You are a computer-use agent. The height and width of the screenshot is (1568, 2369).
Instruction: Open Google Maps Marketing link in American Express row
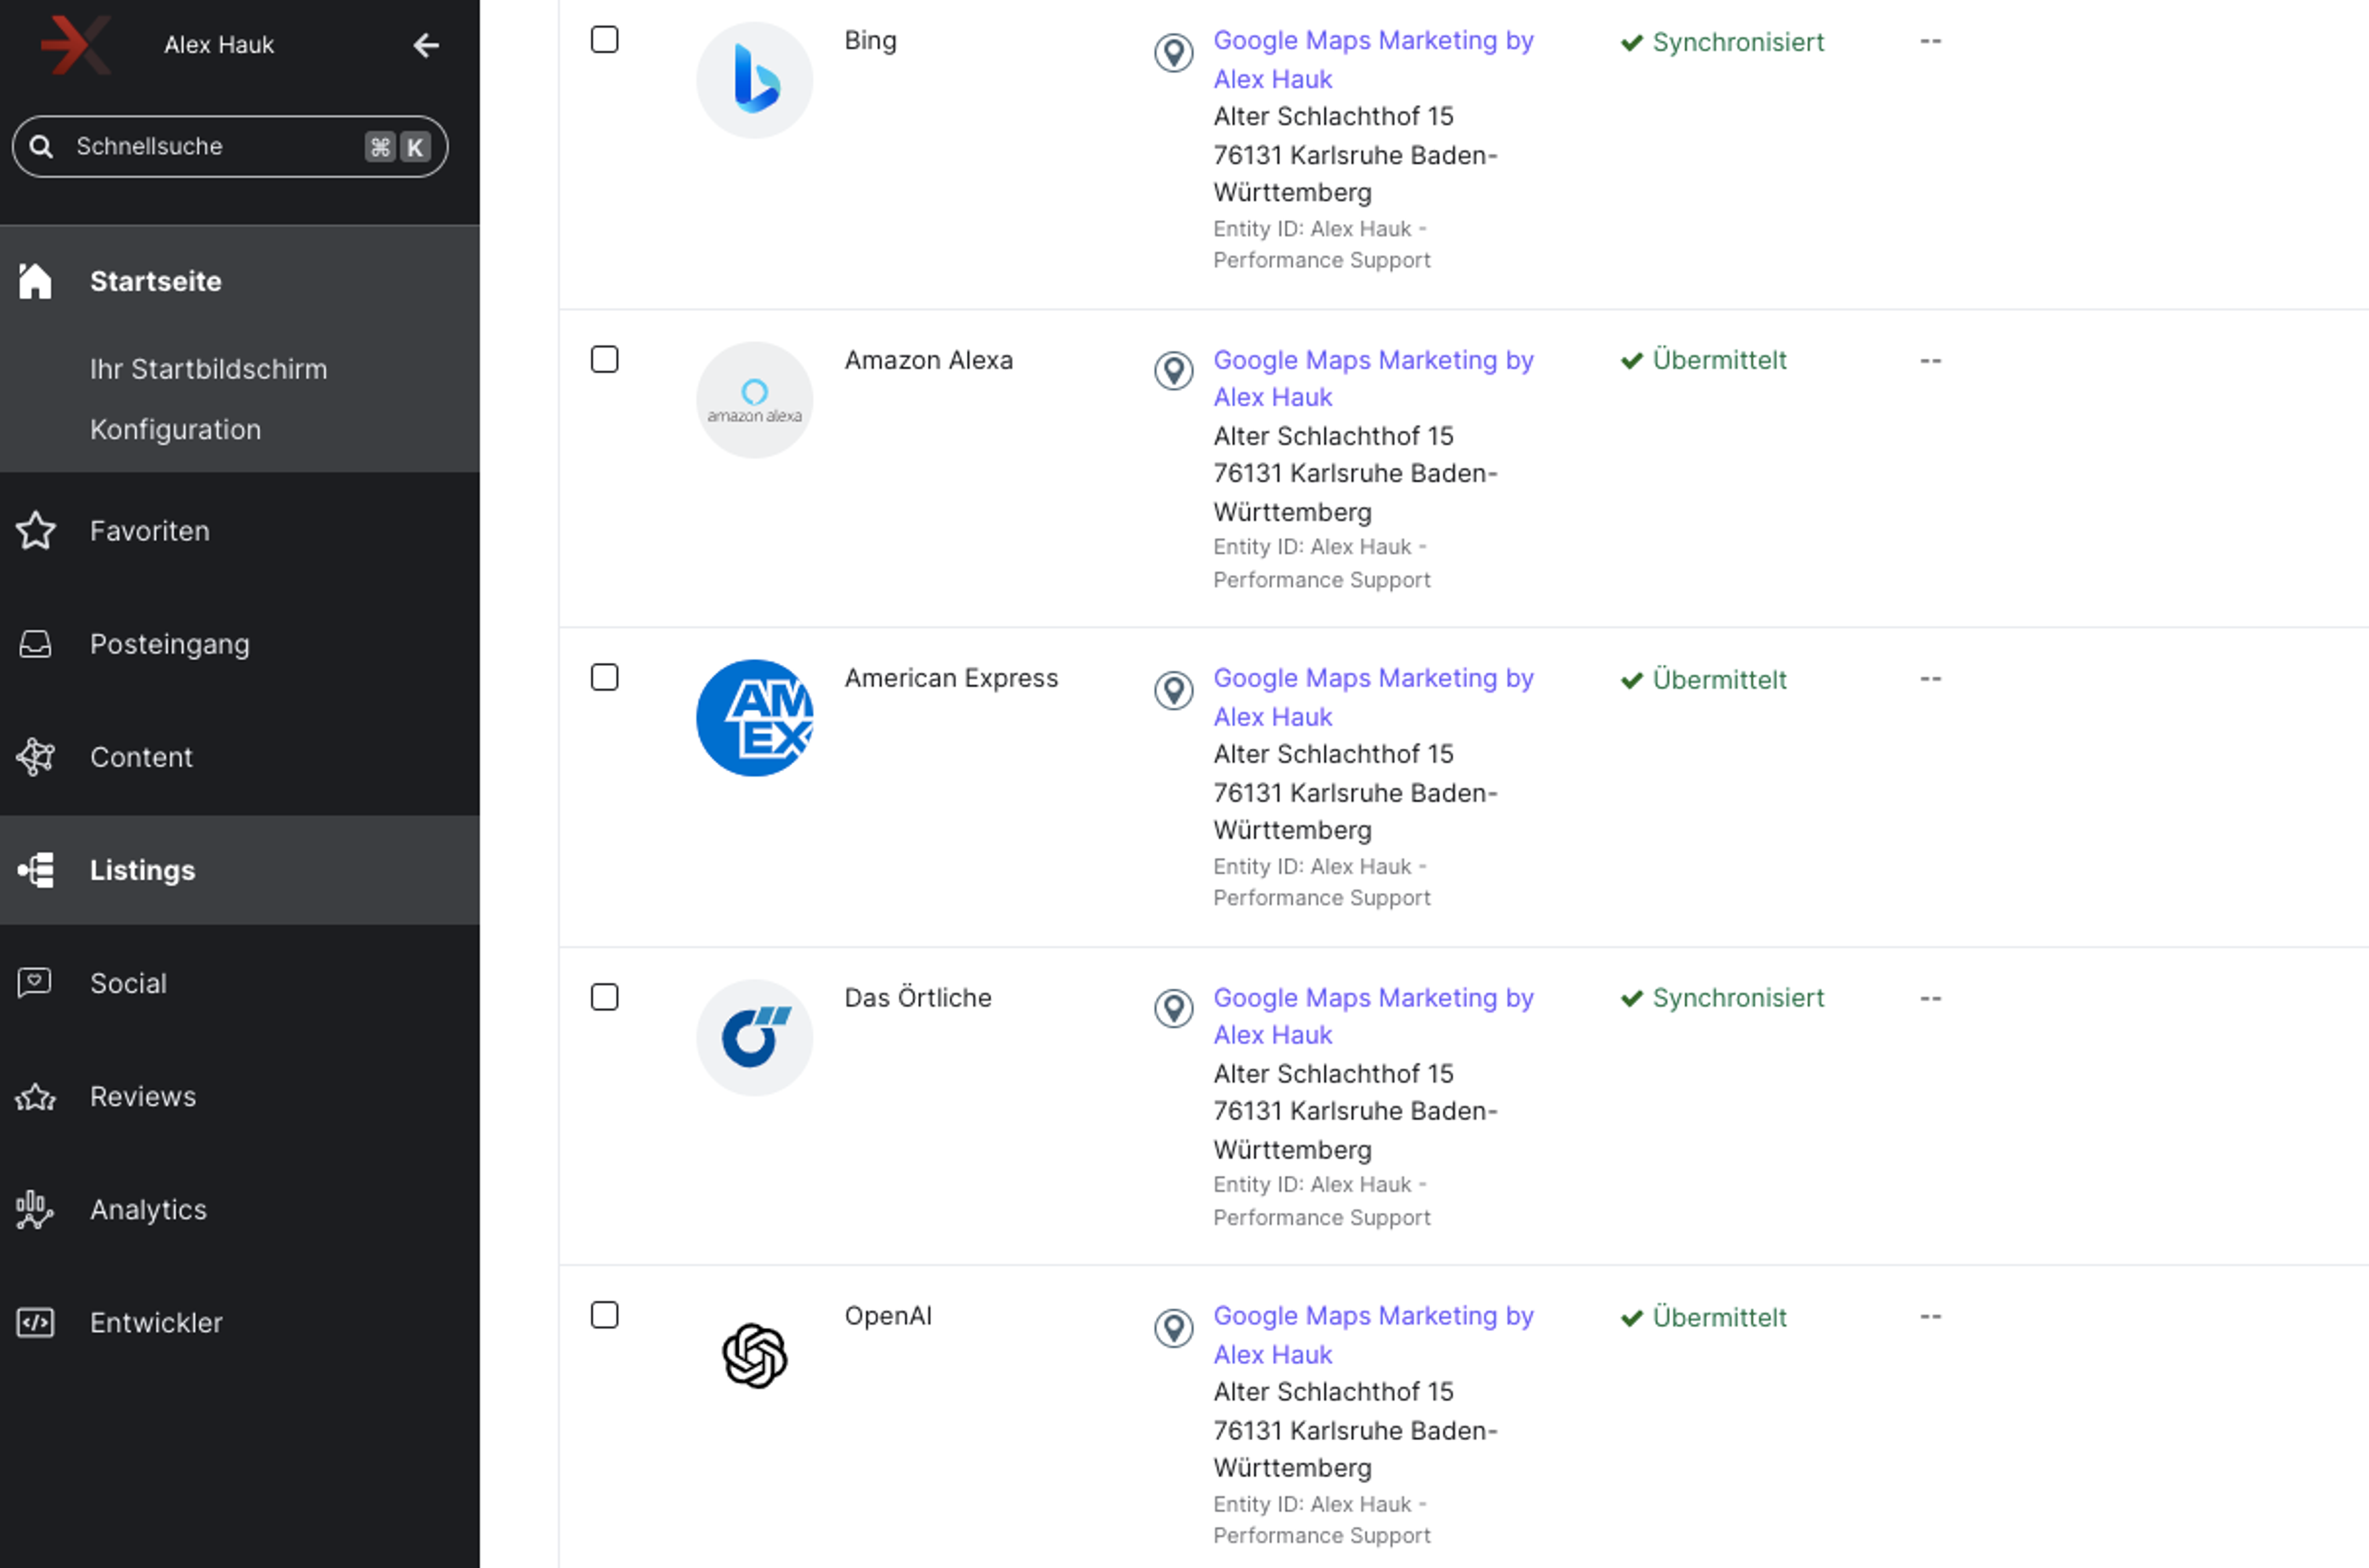[x=1373, y=697]
